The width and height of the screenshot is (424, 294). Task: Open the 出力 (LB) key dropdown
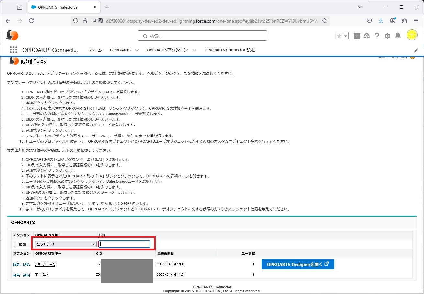click(x=66, y=244)
